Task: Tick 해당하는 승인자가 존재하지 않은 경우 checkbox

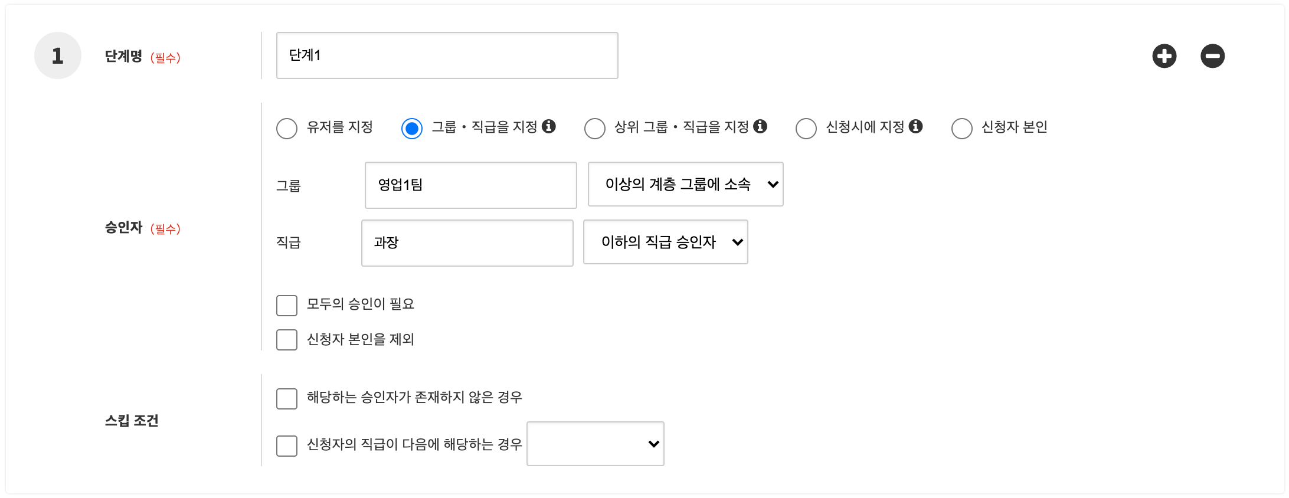Action: pyautogui.click(x=287, y=399)
